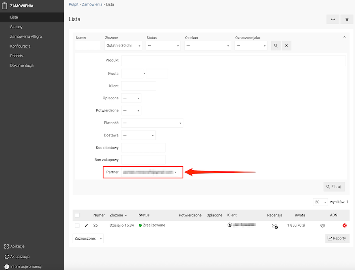The image size is (355, 270).
Task: Check the checkbox for order 26
Action: tap(77, 225)
